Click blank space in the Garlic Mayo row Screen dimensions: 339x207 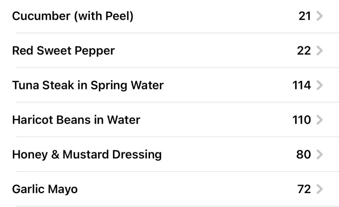pyautogui.click(x=186, y=189)
